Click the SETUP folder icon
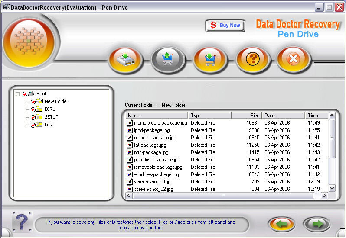Image resolution: width=346 pixels, height=238 pixels. coord(39,117)
